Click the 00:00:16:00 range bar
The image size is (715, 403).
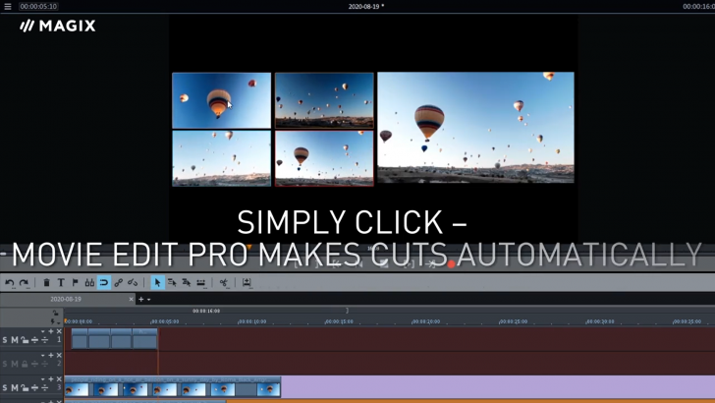point(206,311)
